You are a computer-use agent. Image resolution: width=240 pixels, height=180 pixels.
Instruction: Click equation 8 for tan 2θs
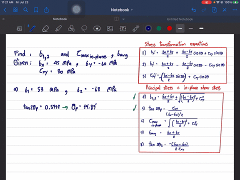[x=165, y=146]
